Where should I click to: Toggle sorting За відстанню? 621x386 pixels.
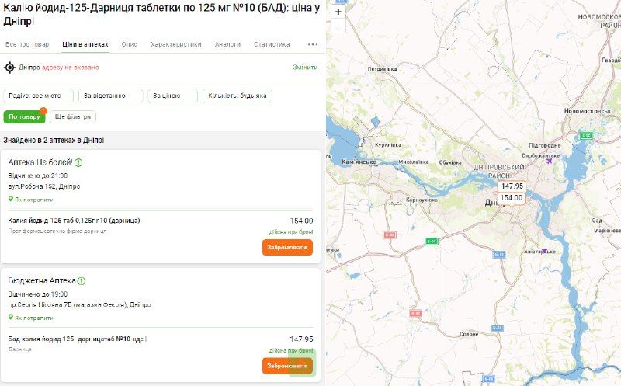112,96
